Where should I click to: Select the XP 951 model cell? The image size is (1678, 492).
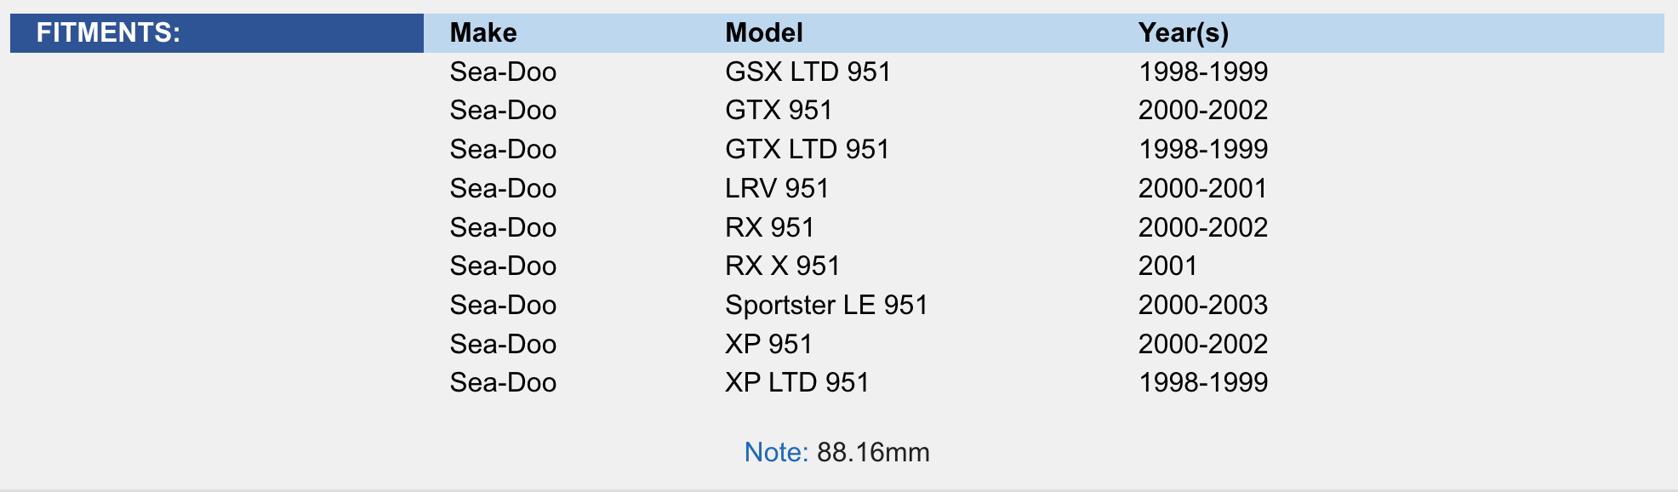click(768, 344)
